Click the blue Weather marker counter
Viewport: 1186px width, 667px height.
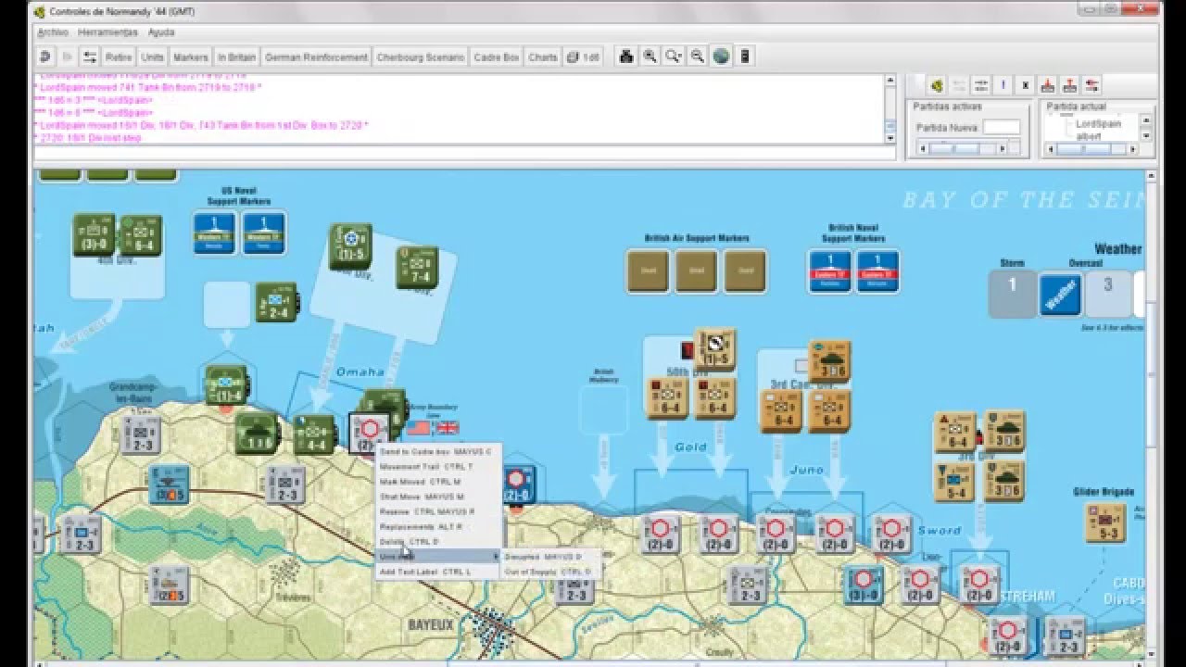tap(1061, 295)
